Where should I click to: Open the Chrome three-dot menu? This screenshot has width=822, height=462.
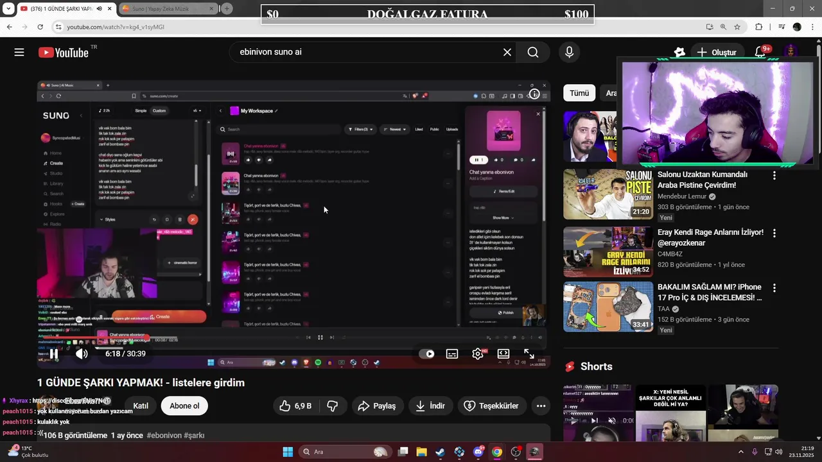(813, 27)
